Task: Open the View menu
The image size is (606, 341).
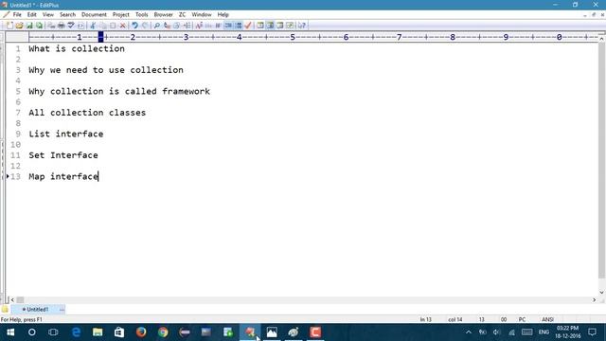Action: point(48,15)
